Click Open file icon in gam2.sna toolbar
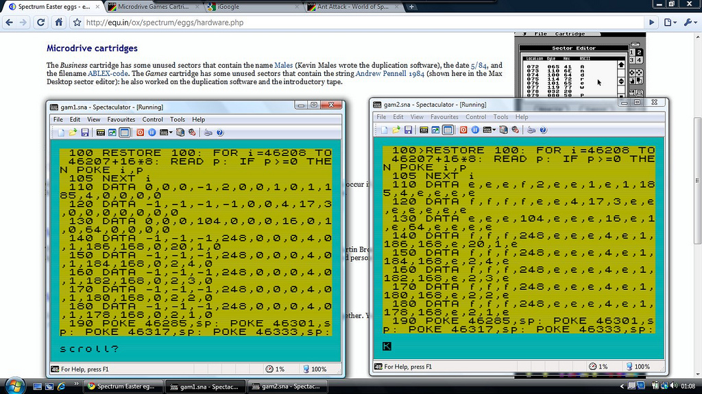The height and width of the screenshot is (394, 702). tap(396, 130)
